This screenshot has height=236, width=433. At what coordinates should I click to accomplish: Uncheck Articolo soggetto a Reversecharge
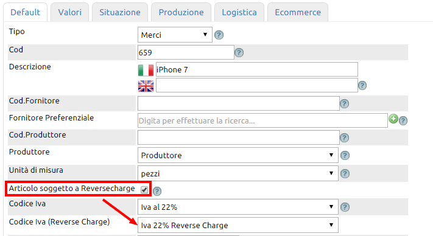click(144, 190)
